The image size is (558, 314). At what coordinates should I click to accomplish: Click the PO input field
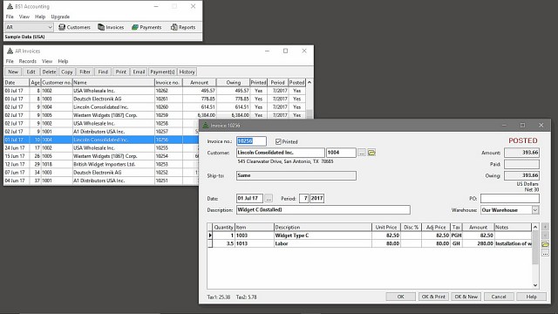[509, 198]
